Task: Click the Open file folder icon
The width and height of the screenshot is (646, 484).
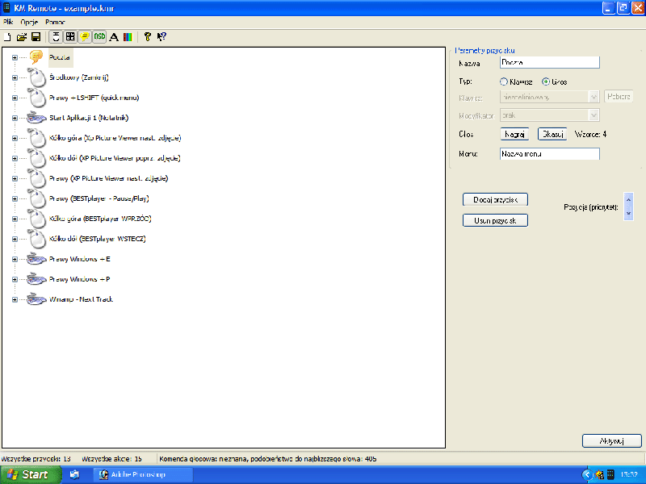Action: pos(22,36)
